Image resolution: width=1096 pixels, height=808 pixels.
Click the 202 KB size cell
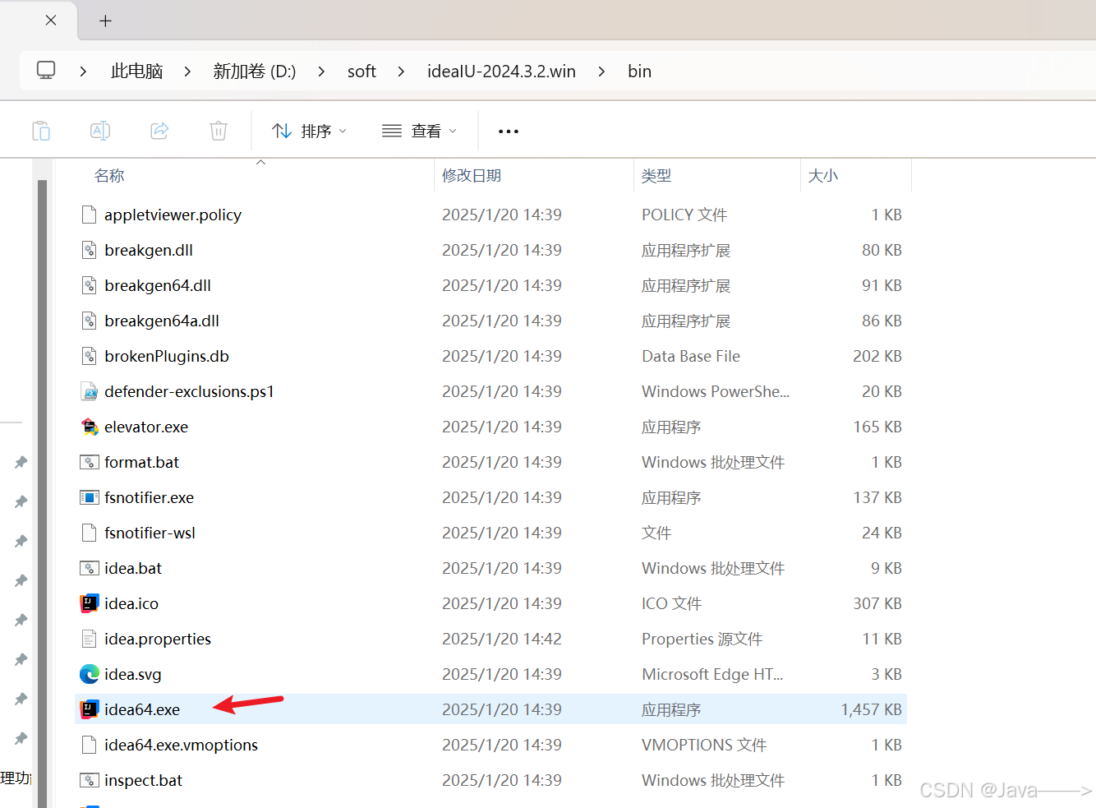[x=877, y=356]
